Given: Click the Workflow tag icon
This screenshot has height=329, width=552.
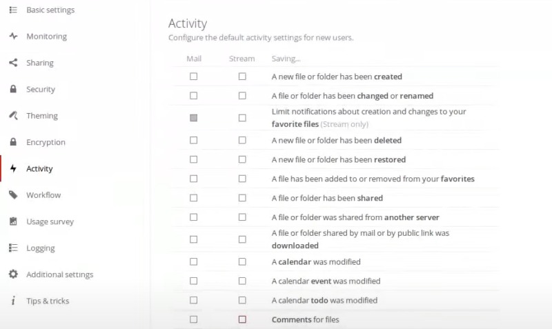Looking at the screenshot, I should click(13, 195).
